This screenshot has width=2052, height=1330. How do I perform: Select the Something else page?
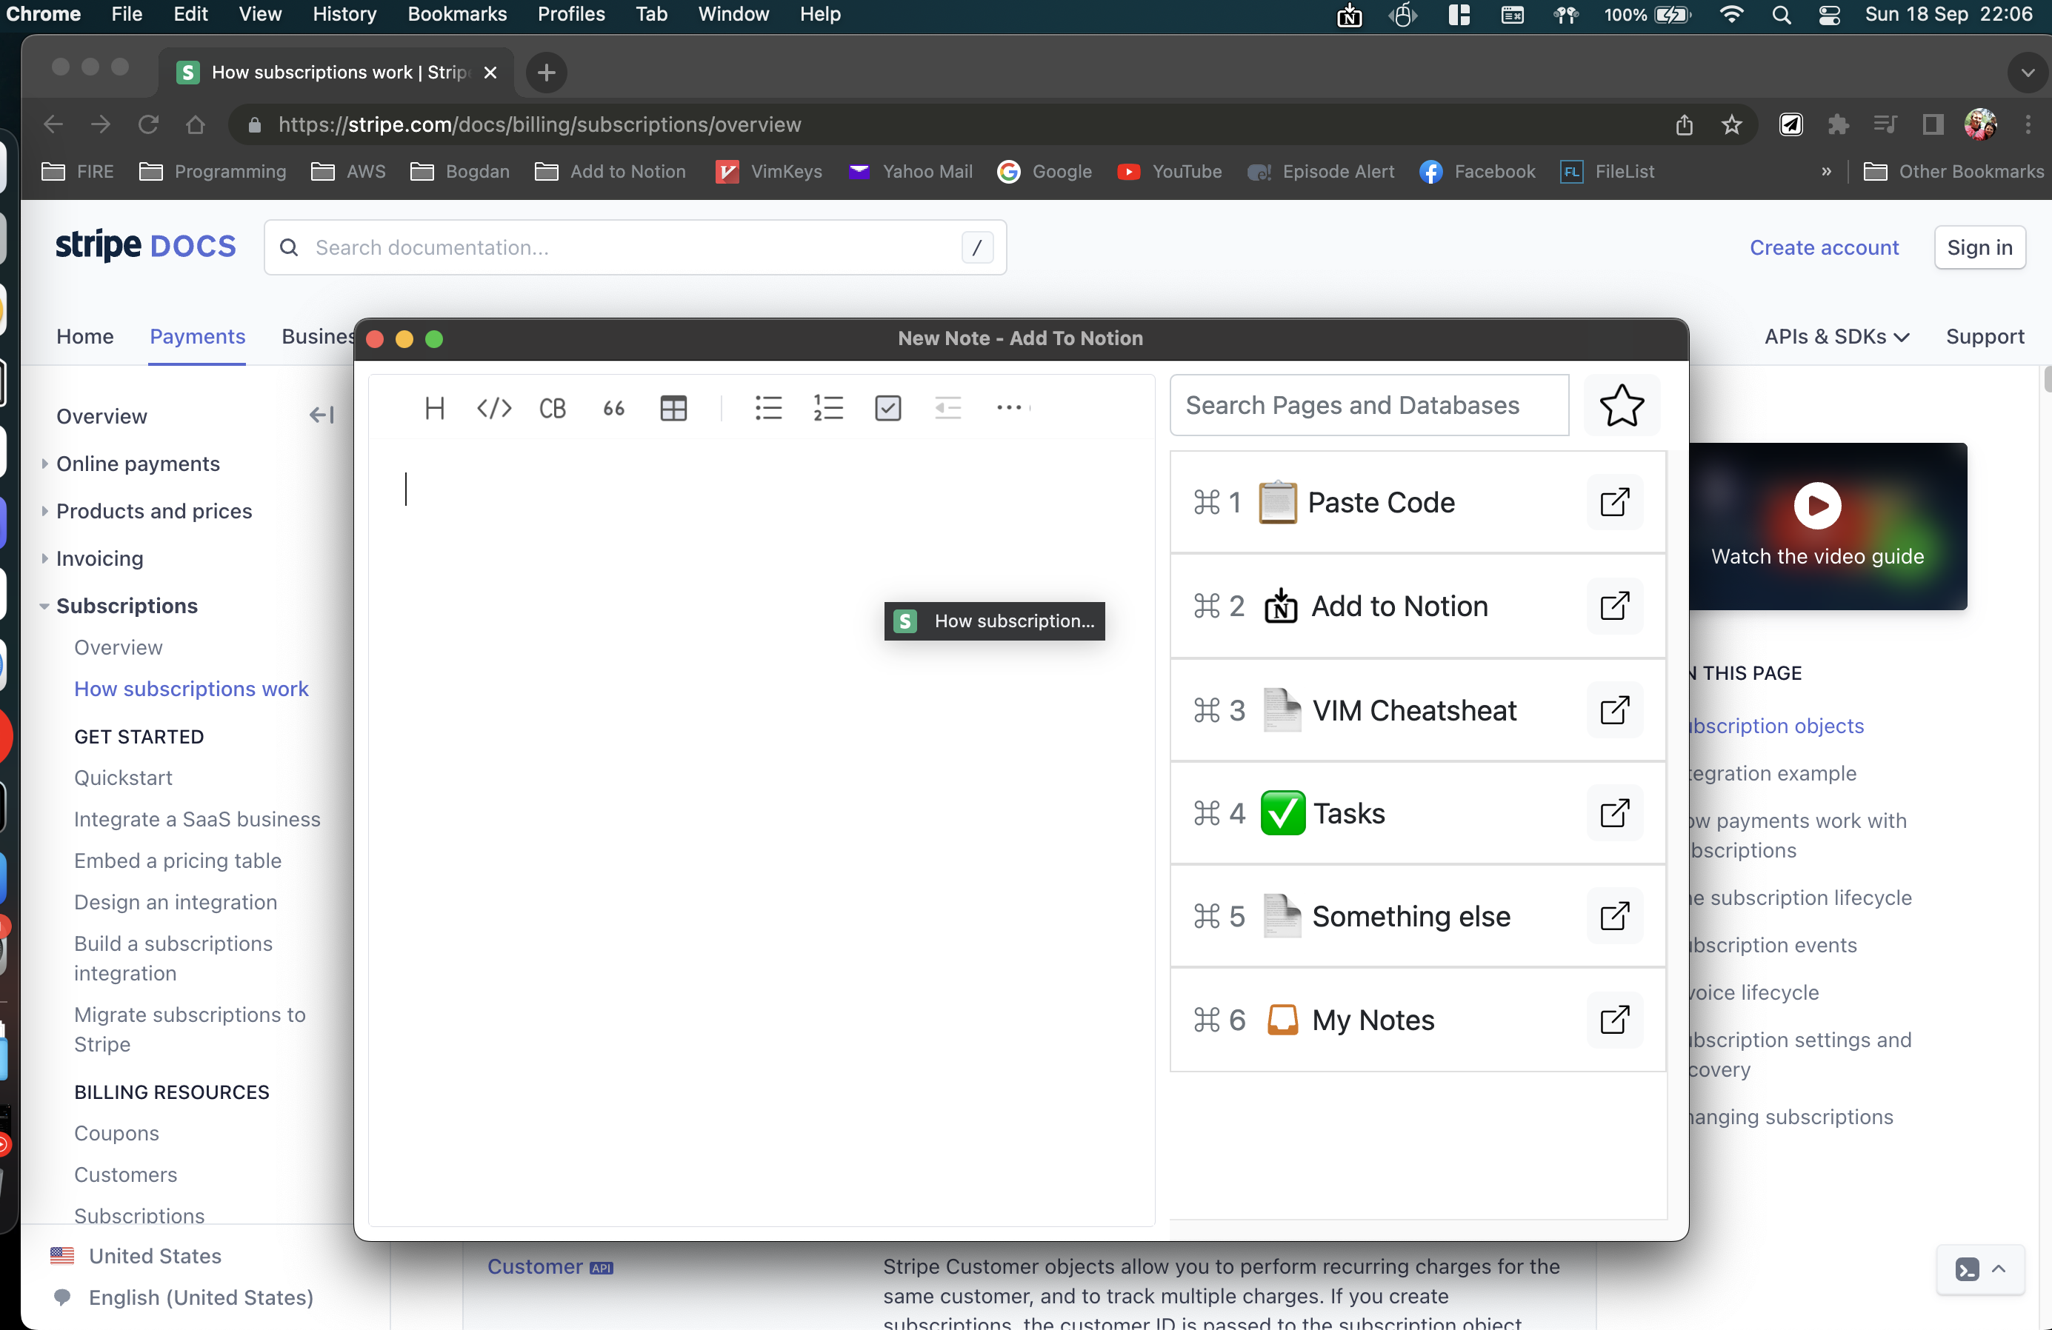point(1416,916)
